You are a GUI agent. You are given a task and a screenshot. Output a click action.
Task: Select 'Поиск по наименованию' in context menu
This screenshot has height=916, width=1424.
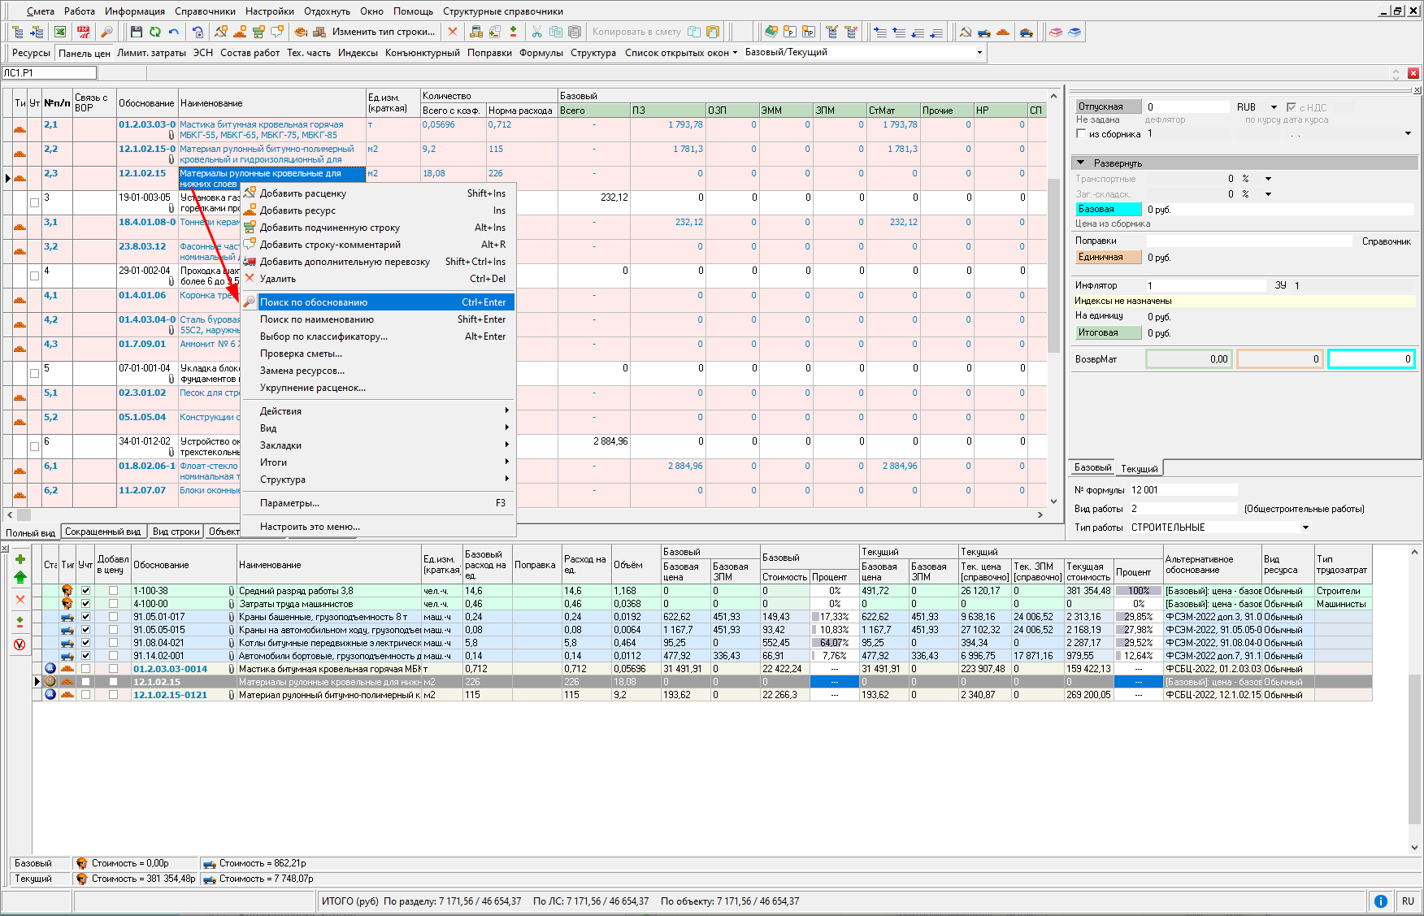tap(317, 319)
